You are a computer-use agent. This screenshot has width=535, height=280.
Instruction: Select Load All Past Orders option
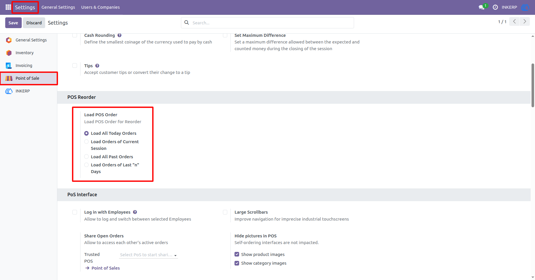point(86,157)
